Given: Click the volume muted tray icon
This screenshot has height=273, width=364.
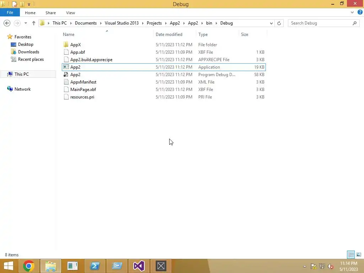Looking at the screenshot, I should click(331, 266).
